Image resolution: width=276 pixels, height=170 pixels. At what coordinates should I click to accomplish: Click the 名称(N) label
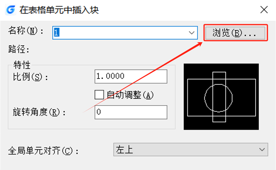(x=26, y=31)
